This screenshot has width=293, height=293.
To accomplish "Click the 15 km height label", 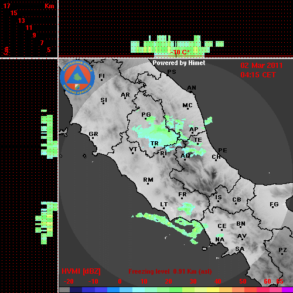I will click(x=14, y=13).
